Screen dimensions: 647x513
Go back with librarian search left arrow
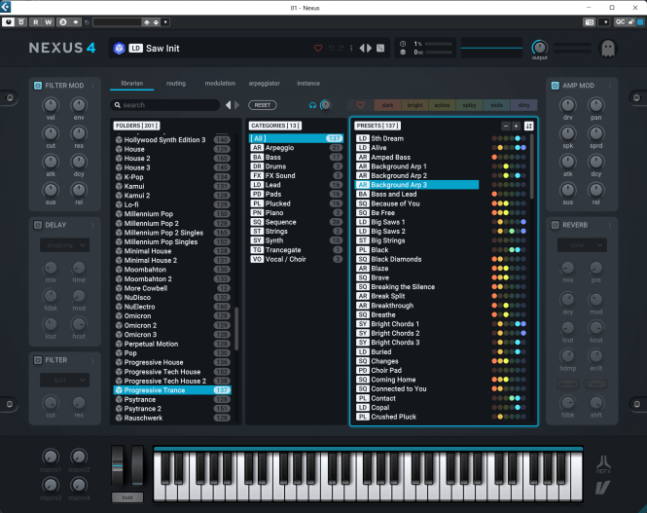coord(229,105)
